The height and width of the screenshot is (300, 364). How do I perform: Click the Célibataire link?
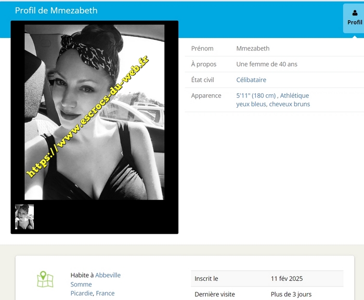point(251,80)
